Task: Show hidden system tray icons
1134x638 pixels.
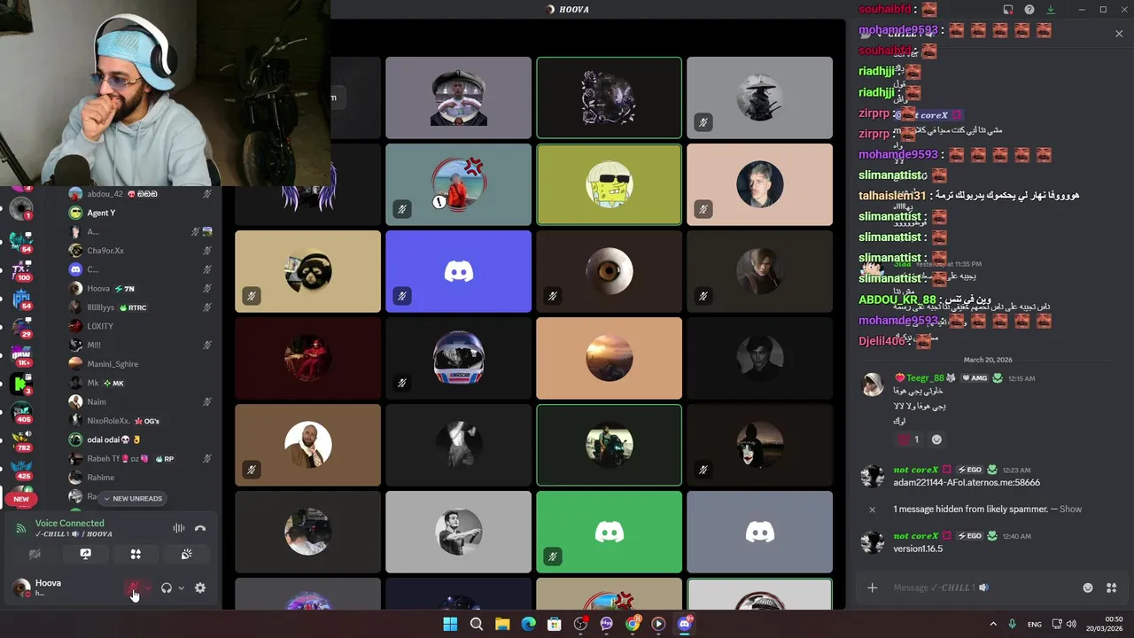Action: (993, 624)
